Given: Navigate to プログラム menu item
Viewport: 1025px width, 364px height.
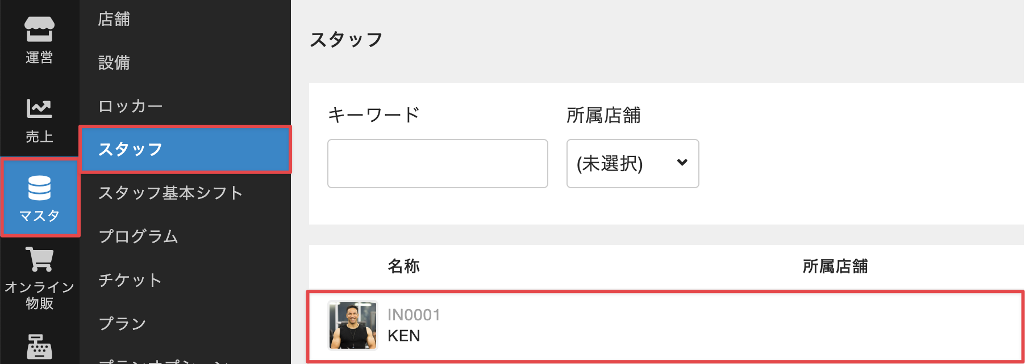Looking at the screenshot, I should click(x=139, y=236).
